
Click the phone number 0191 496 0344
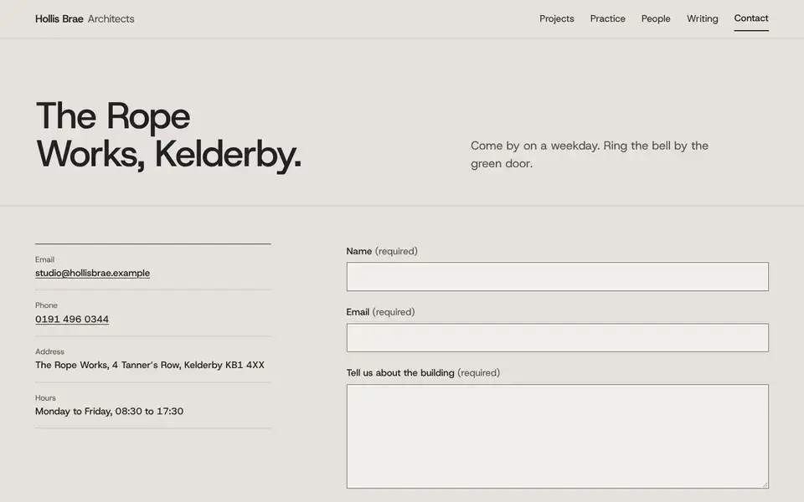click(72, 319)
